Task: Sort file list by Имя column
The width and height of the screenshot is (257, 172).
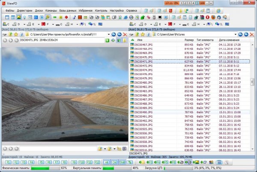Action: coord(140,40)
